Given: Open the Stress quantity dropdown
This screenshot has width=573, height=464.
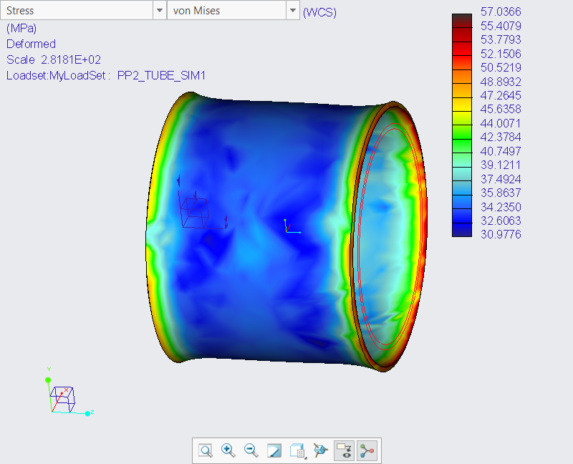Looking at the screenshot, I should pyautogui.click(x=159, y=11).
